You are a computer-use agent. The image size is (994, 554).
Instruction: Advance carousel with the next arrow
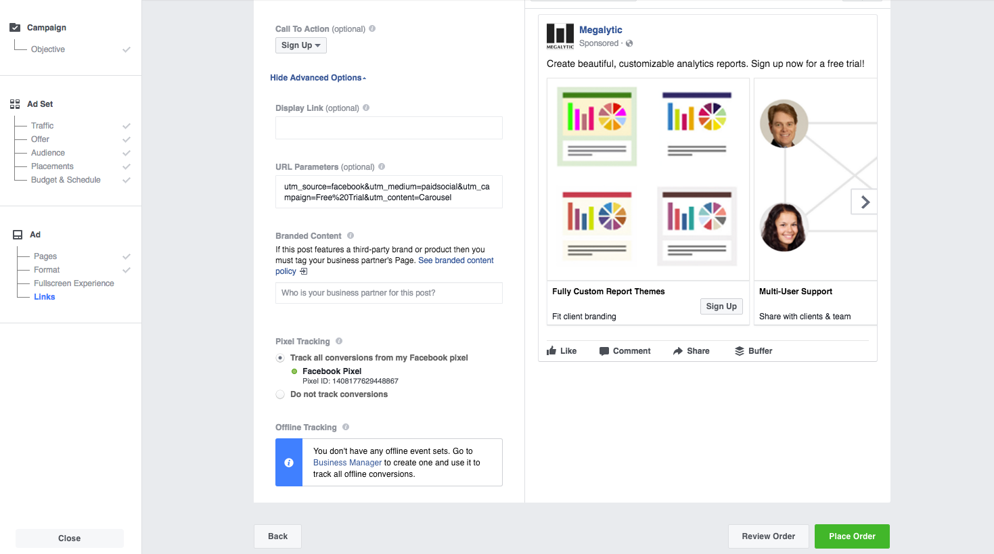[x=864, y=202]
